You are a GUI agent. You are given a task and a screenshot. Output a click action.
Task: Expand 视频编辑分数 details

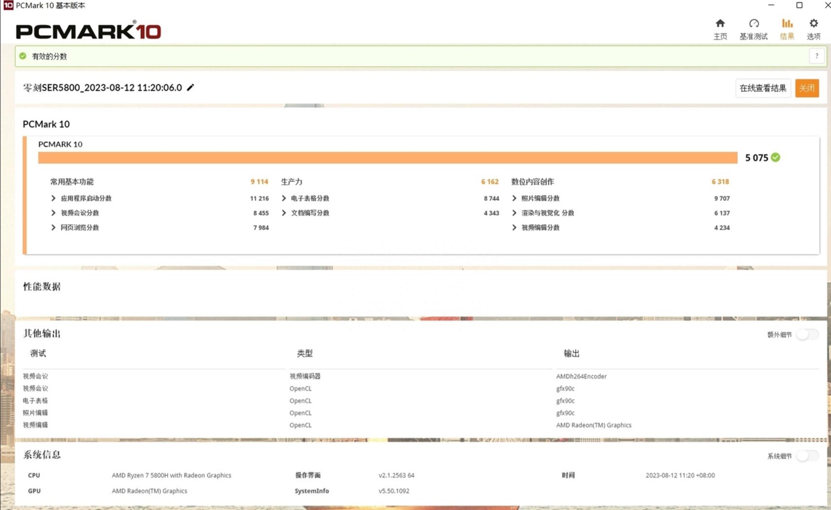(x=514, y=228)
